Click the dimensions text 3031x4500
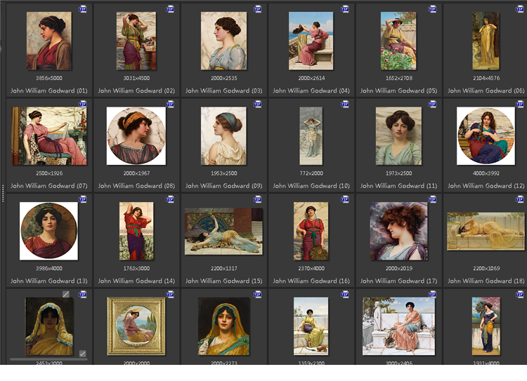Image resolution: width=527 pixels, height=381 pixels. (136, 78)
